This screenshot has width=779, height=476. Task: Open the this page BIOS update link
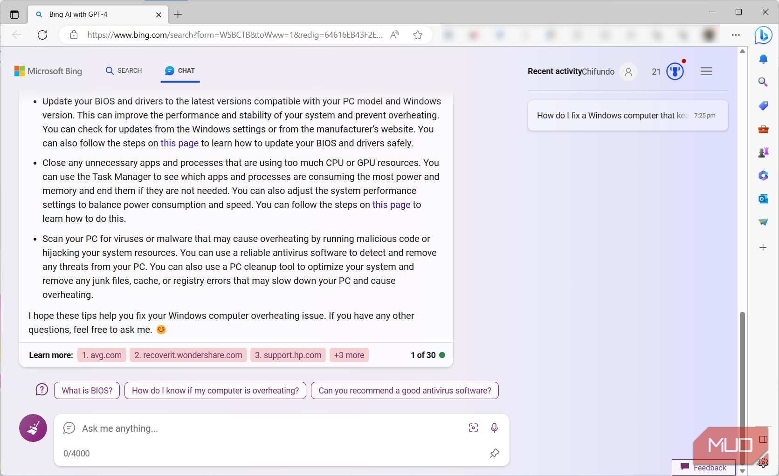pyautogui.click(x=179, y=143)
